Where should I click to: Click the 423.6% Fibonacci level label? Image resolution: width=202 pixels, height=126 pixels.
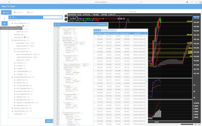[x=189, y=22]
